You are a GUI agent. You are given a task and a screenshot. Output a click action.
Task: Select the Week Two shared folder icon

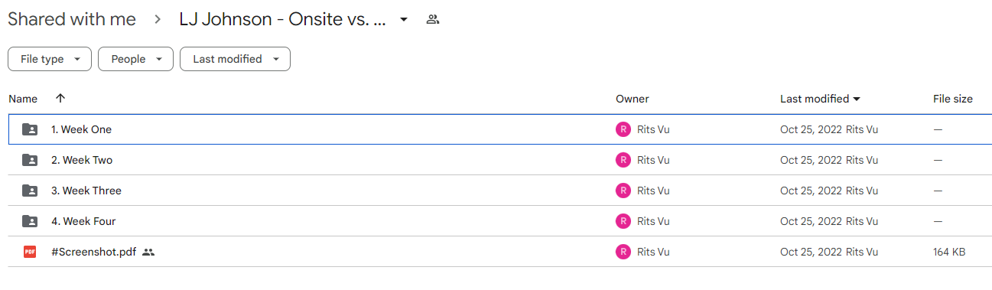[x=30, y=160]
